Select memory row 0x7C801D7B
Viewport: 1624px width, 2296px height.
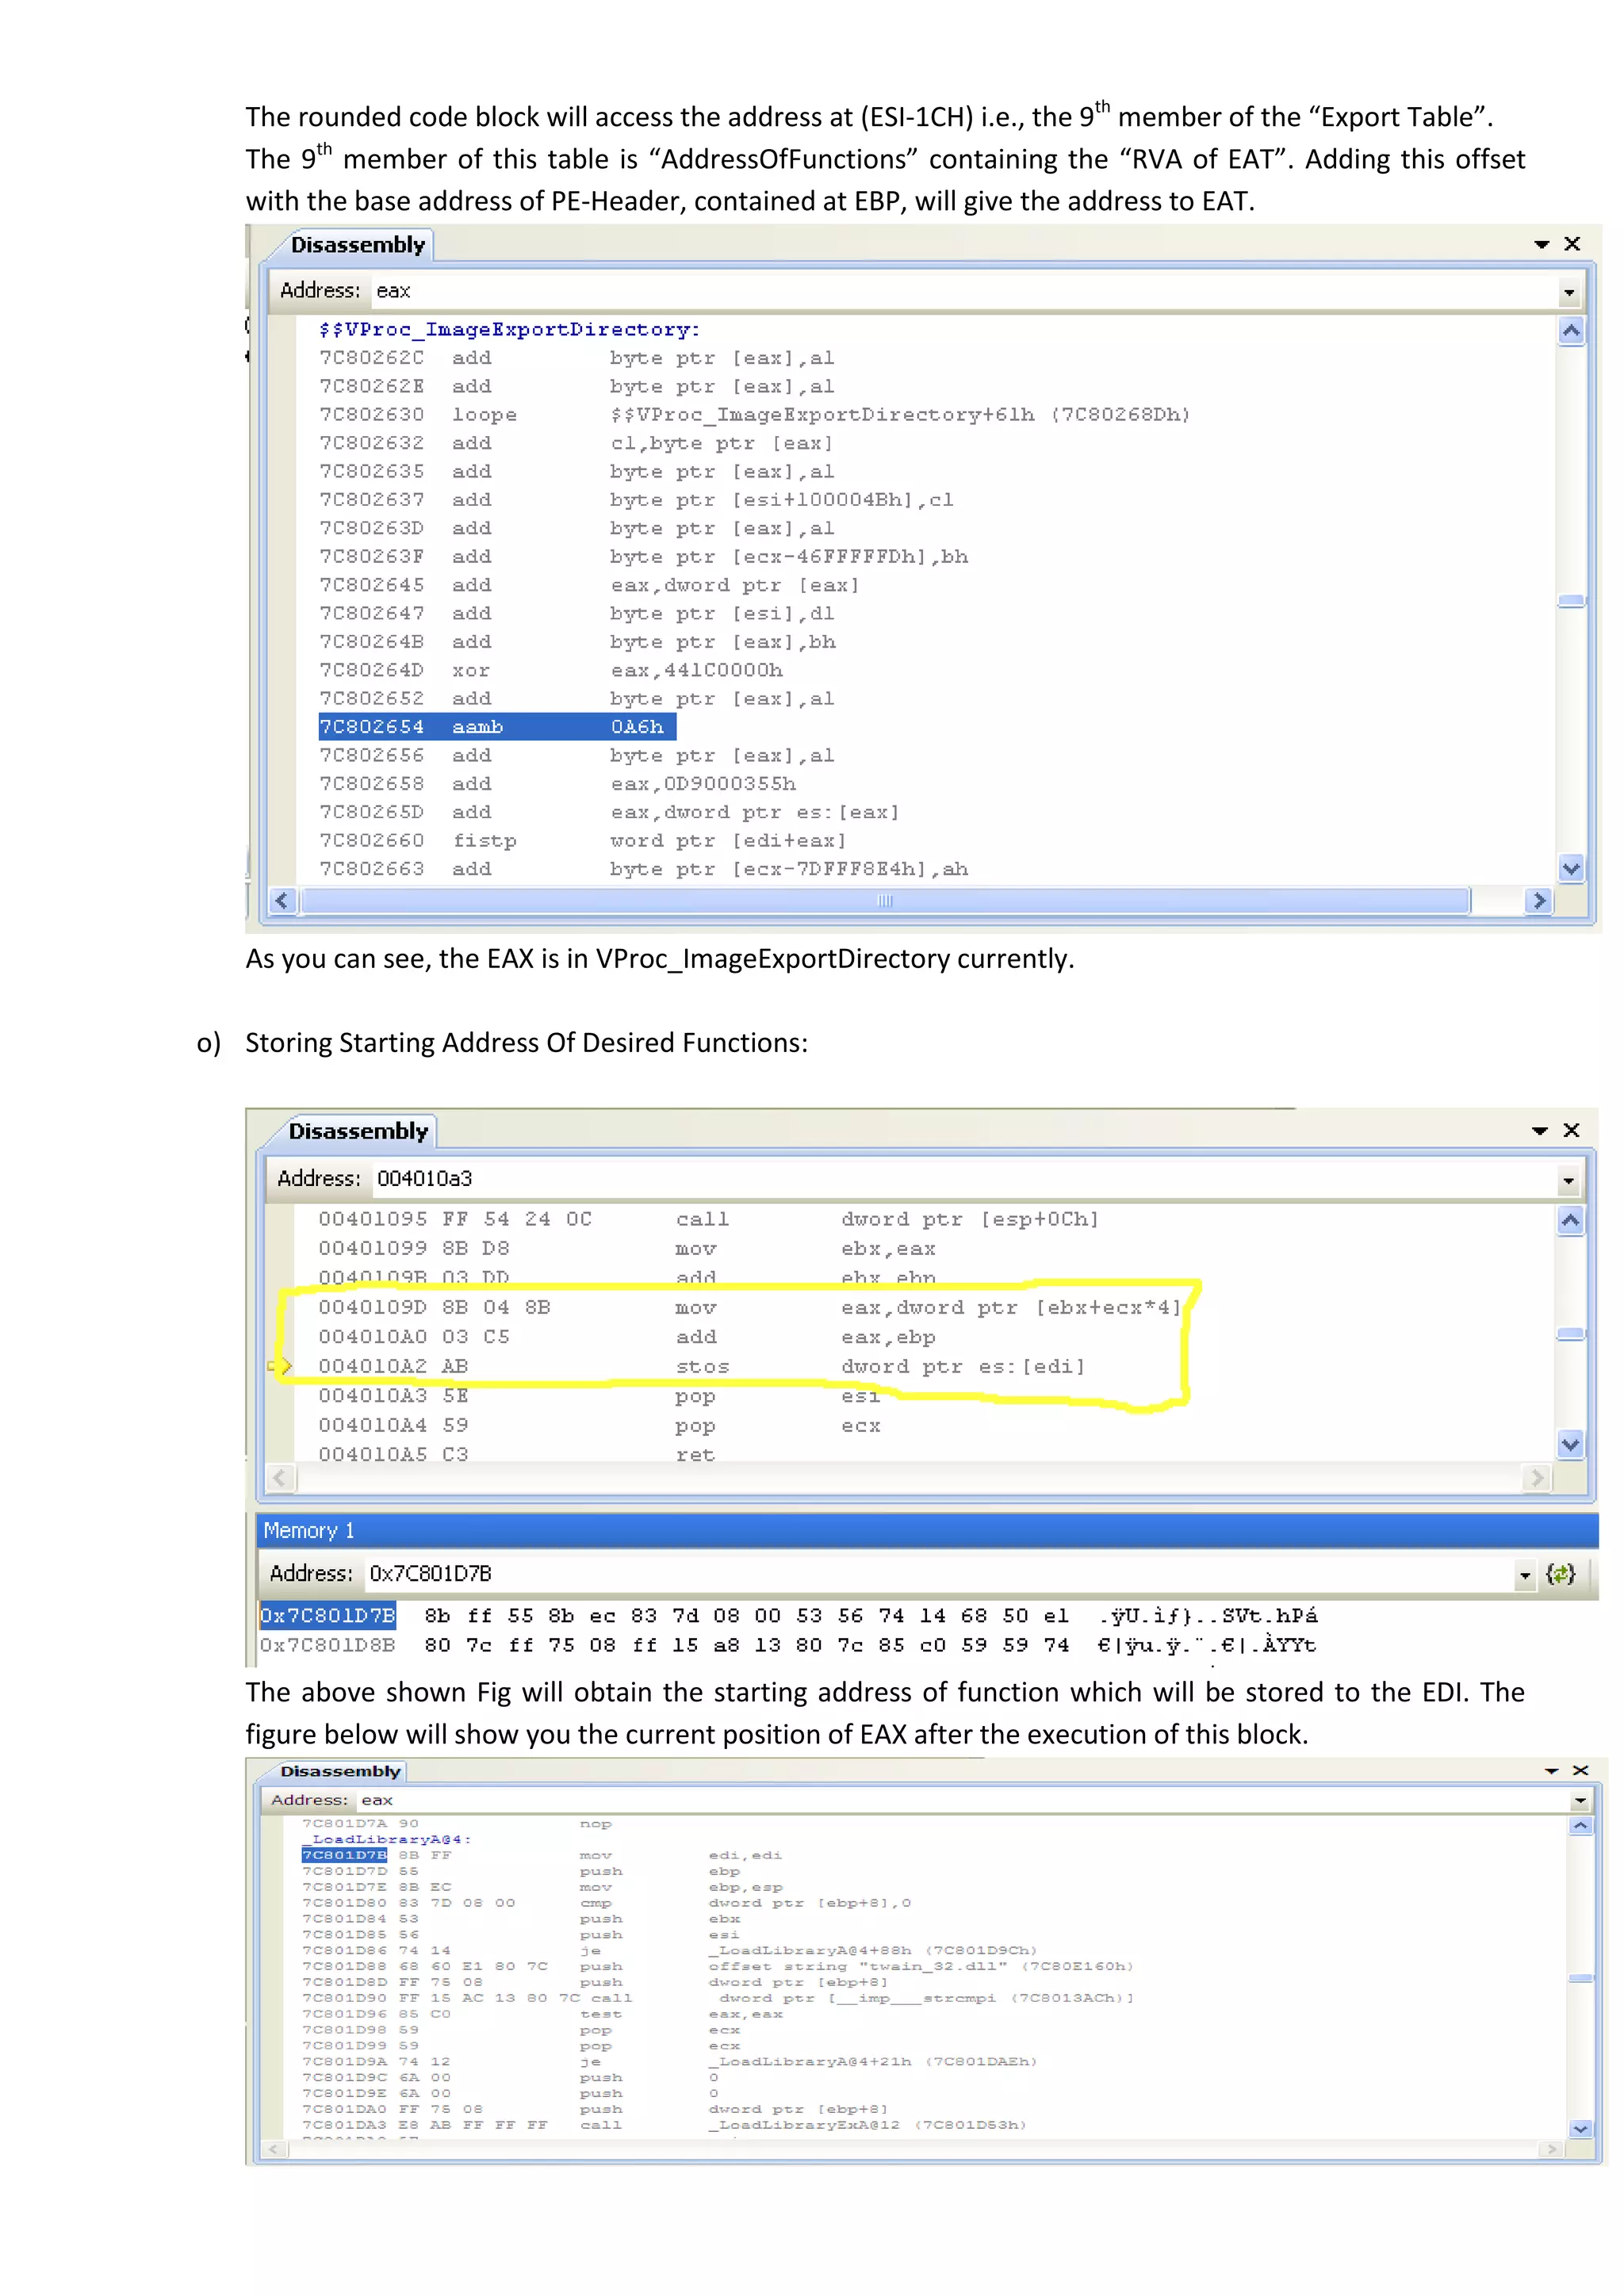point(789,1616)
